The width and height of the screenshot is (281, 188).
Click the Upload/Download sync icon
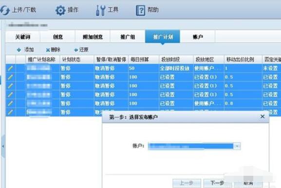point(5,10)
